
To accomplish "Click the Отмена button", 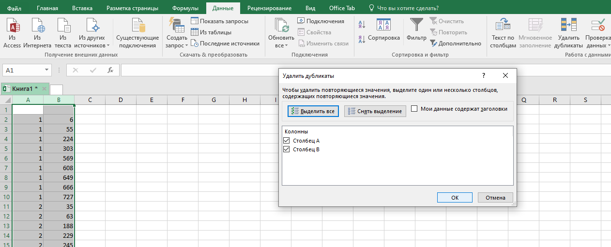I will [495, 197].
